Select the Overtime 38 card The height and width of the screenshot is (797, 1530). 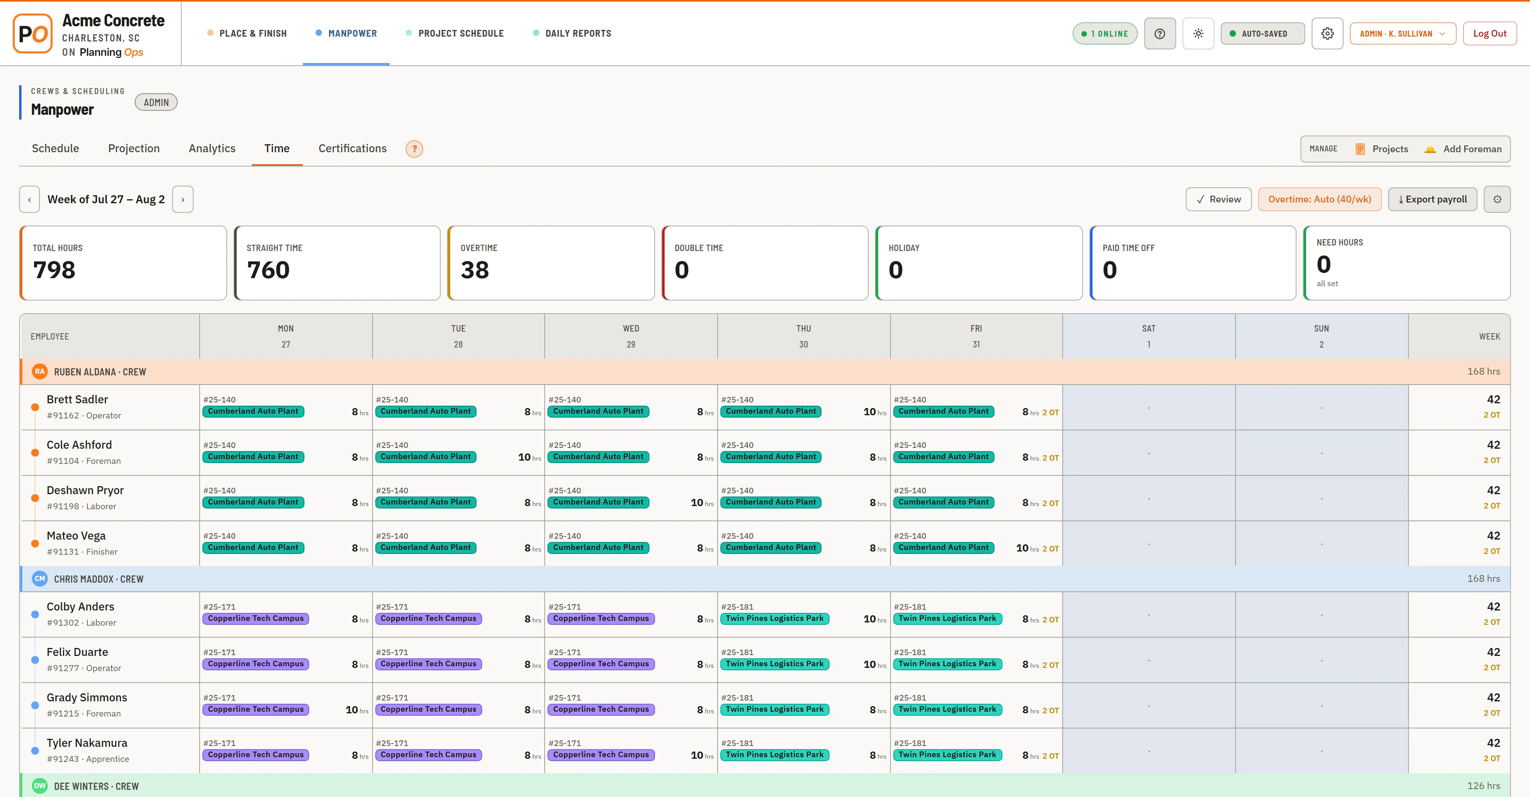click(x=551, y=263)
